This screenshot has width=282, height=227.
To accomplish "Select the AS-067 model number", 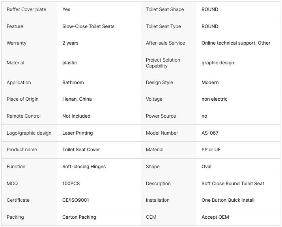I will click(210, 133).
